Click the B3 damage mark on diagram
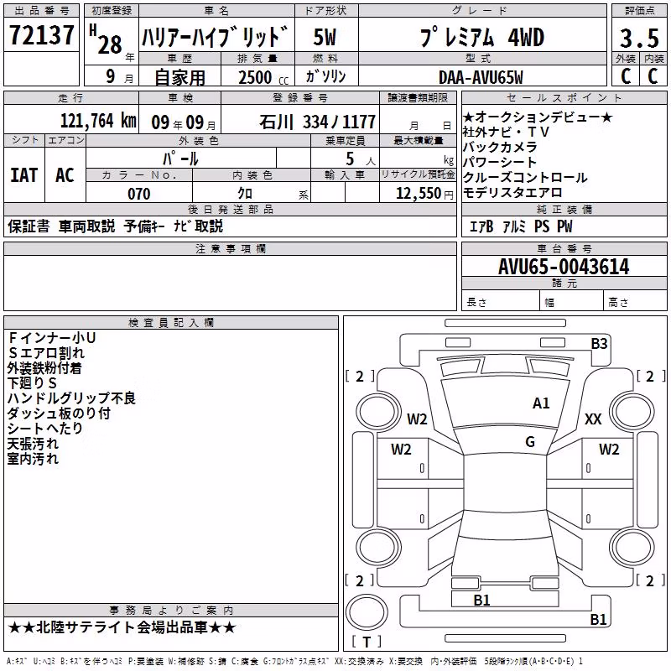671x671 pixels. pos(599,344)
